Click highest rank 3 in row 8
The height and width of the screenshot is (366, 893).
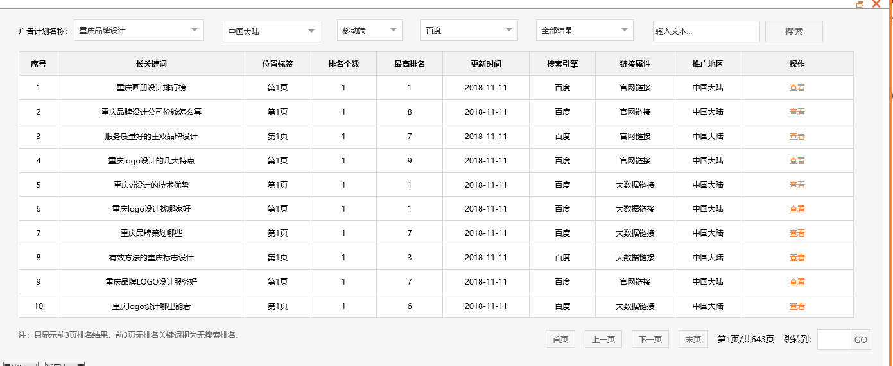click(x=410, y=258)
